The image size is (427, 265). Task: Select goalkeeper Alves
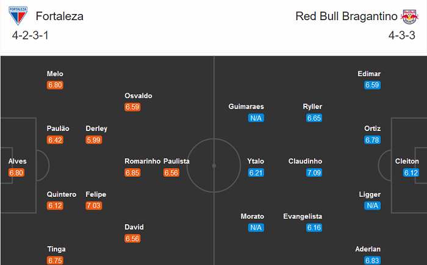17,161
